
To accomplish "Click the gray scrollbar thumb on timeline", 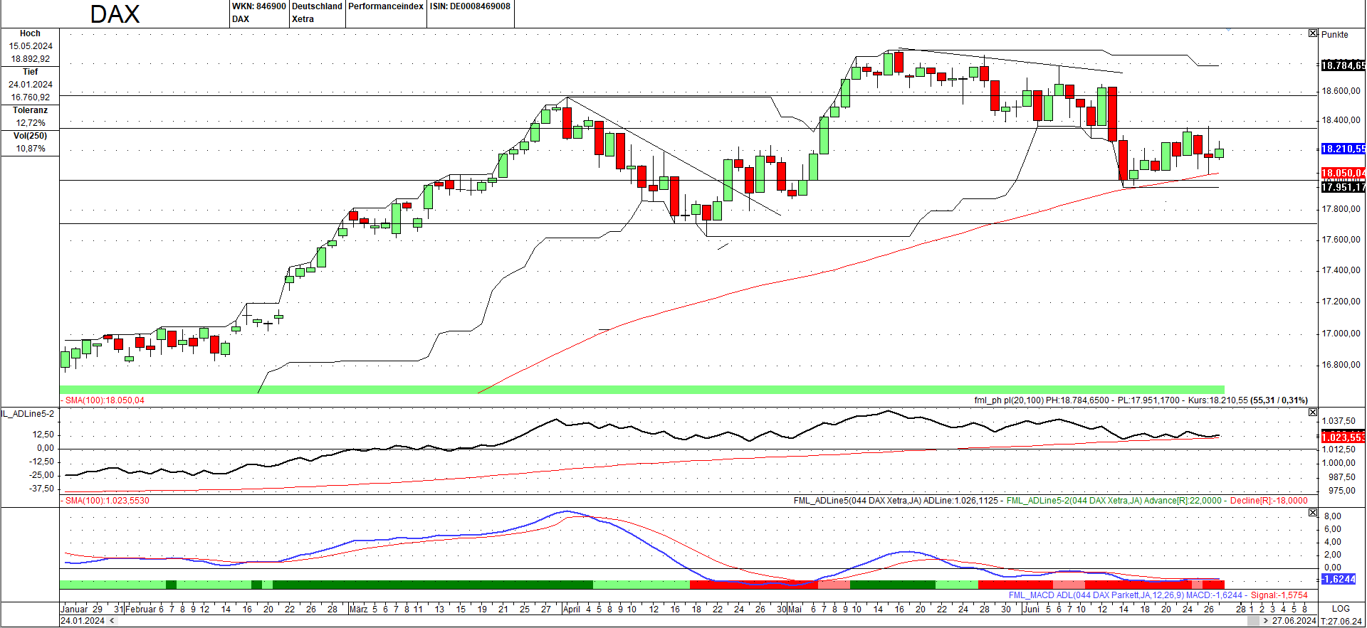I will (x=1253, y=621).
